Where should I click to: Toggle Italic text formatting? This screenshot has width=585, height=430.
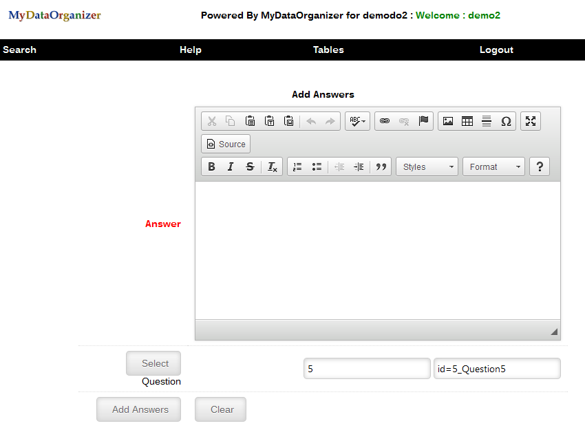point(231,166)
